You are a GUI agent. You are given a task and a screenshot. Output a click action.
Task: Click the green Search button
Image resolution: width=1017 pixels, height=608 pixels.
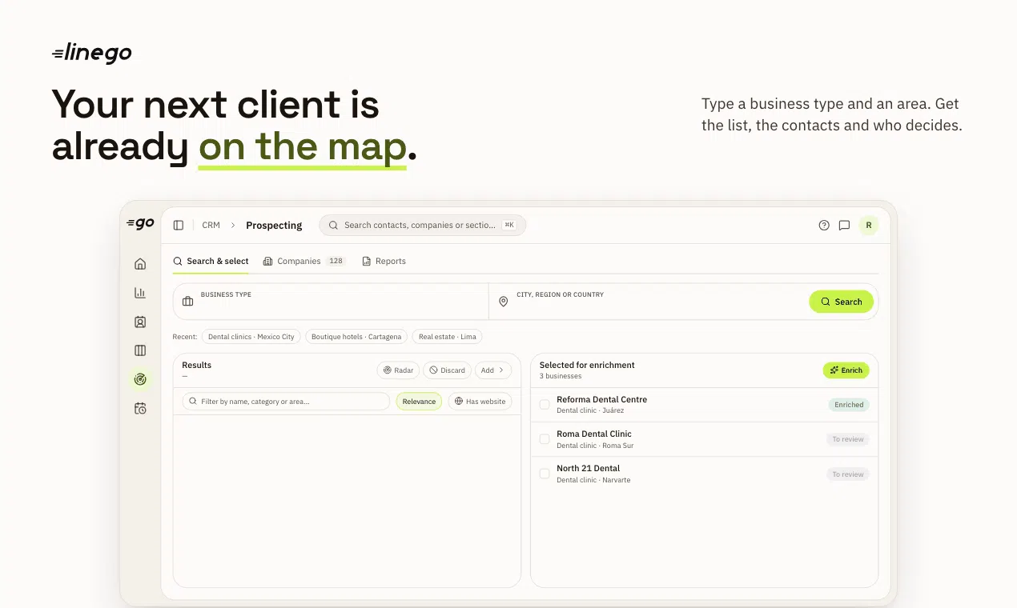(x=842, y=302)
